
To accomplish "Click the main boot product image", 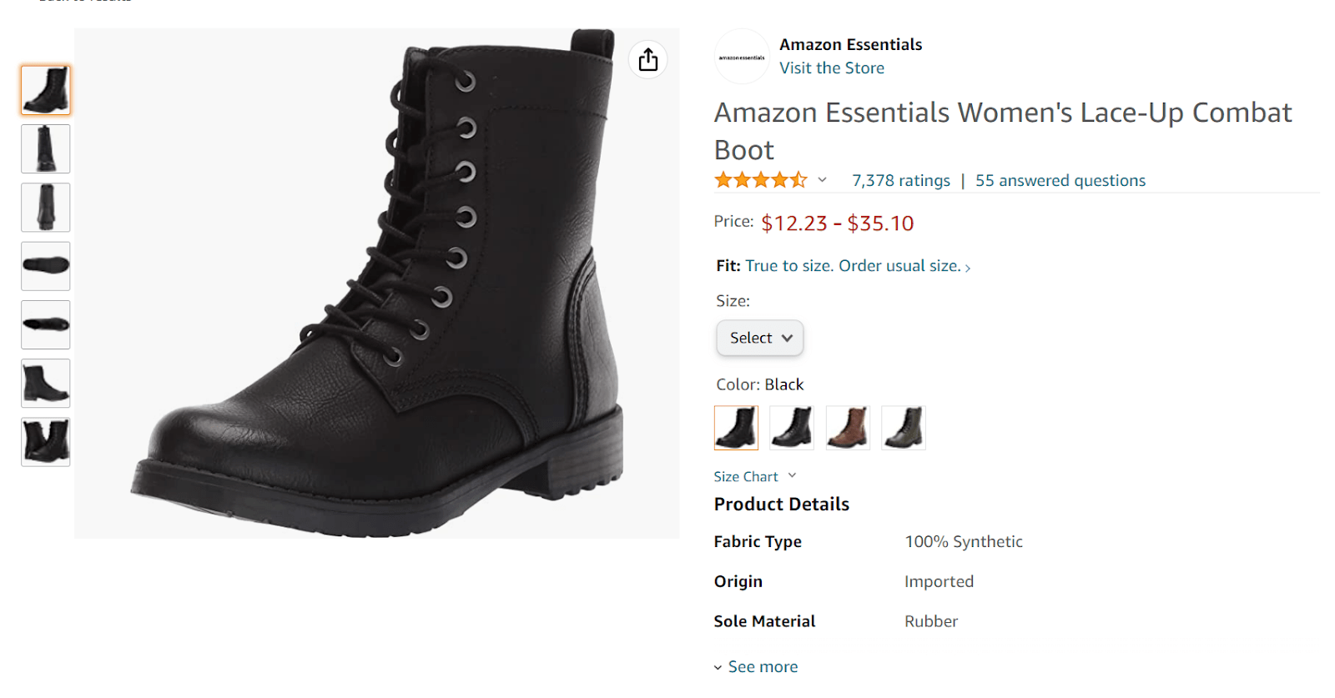I will (377, 284).
